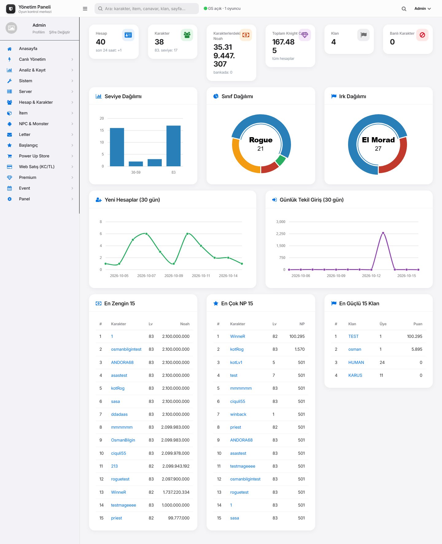Viewport: 442px width, 544px height.
Task: Click the Noah money bill icon
Action: click(x=246, y=35)
